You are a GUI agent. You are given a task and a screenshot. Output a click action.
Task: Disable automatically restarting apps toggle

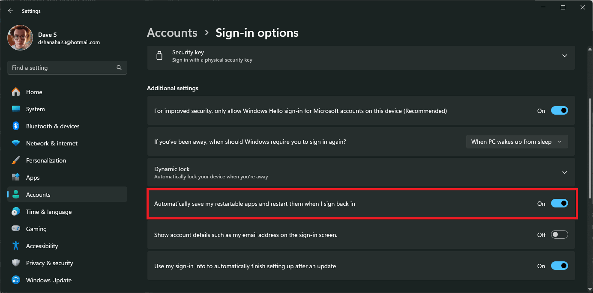pyautogui.click(x=559, y=204)
